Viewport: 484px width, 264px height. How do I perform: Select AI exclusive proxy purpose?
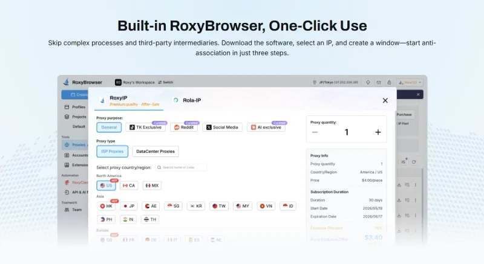click(266, 127)
